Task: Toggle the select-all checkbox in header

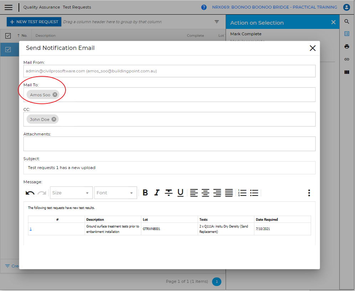Action: (8, 36)
